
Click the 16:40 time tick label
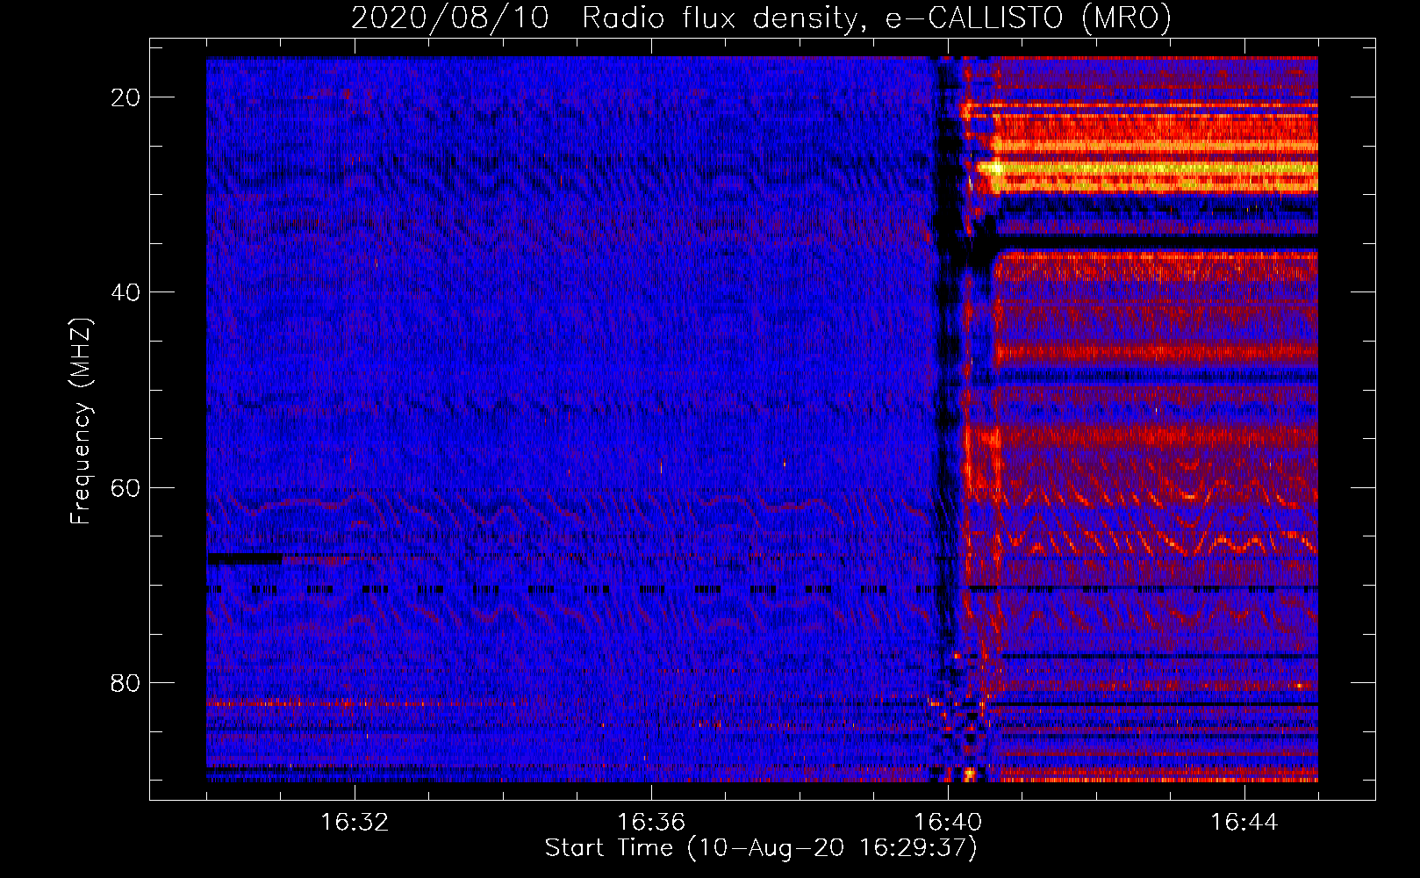point(948,823)
